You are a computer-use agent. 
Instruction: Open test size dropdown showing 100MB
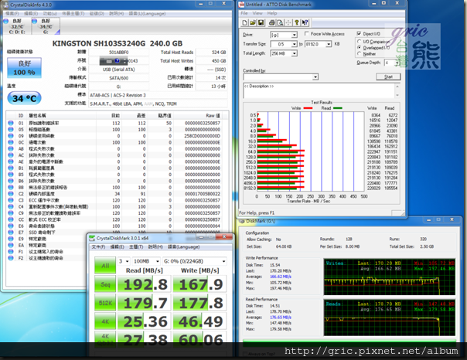click(x=146, y=261)
